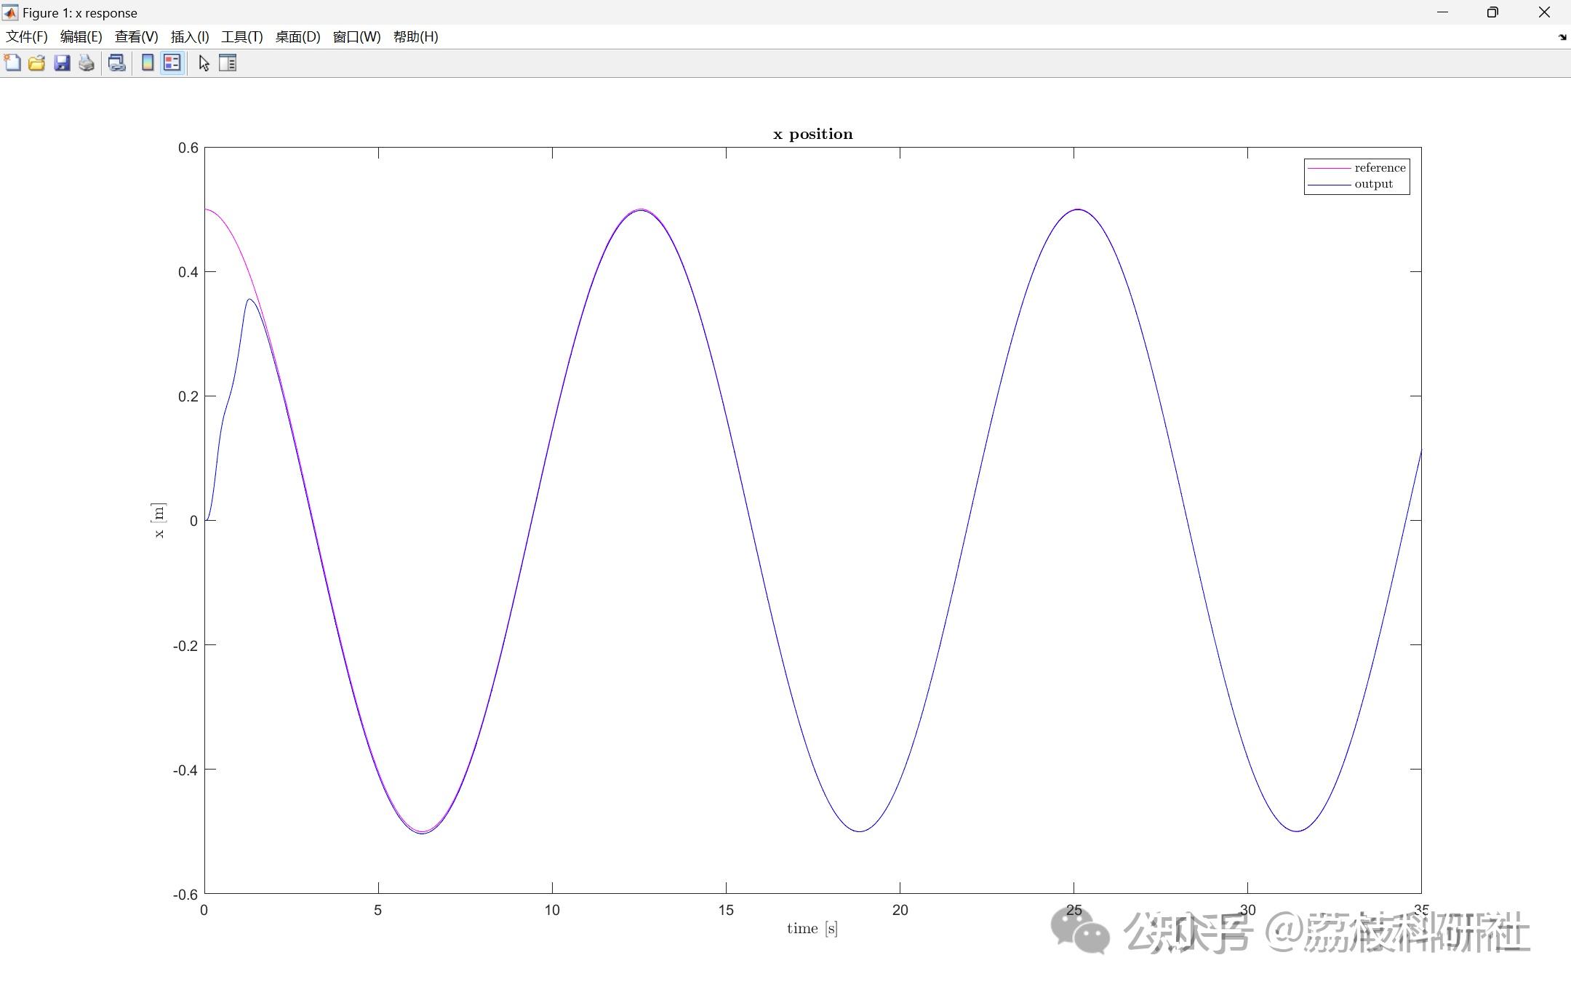
Task: Click the New Figure toolbar icon
Action: (12, 63)
